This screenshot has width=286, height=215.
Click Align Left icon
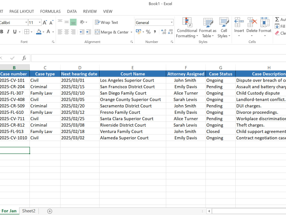[60, 32]
